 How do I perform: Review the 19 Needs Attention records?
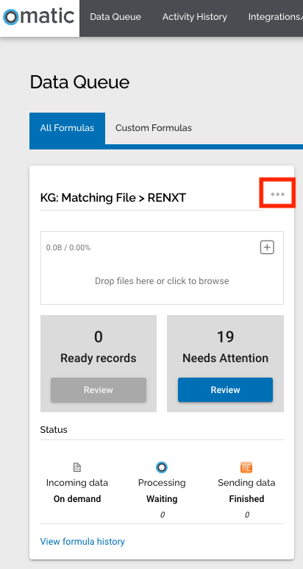(x=225, y=389)
